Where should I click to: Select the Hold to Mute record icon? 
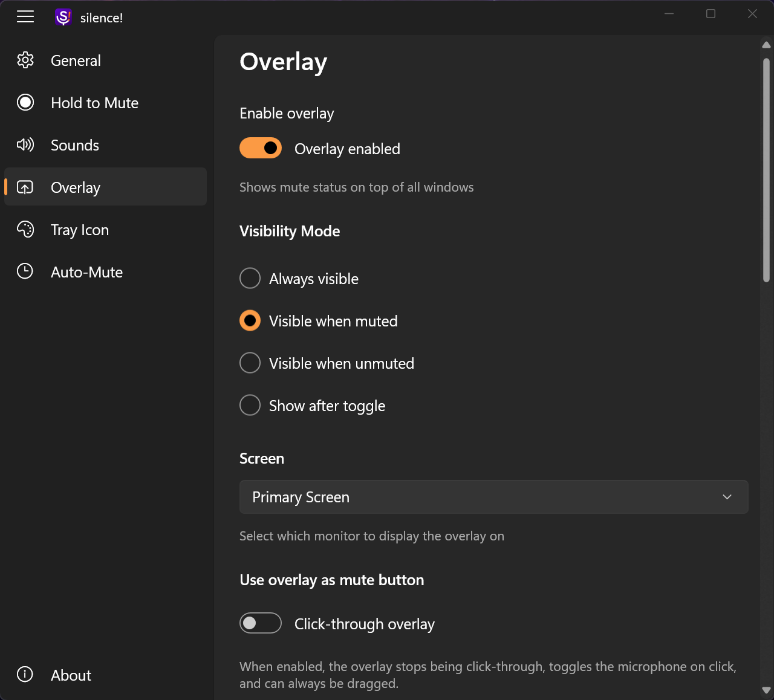pyautogui.click(x=25, y=103)
